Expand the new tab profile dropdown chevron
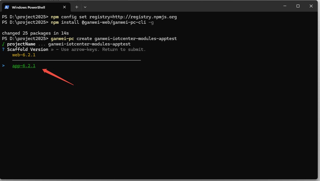This screenshot has width=320, height=181. tap(85, 7)
